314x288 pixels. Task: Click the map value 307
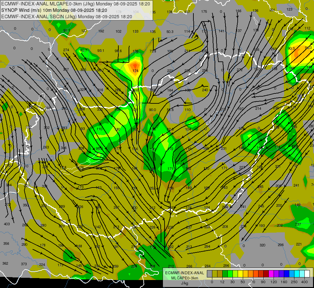pos(66,69)
